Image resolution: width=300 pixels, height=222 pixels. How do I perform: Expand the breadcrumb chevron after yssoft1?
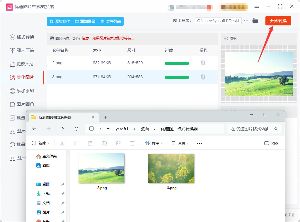click(134, 129)
